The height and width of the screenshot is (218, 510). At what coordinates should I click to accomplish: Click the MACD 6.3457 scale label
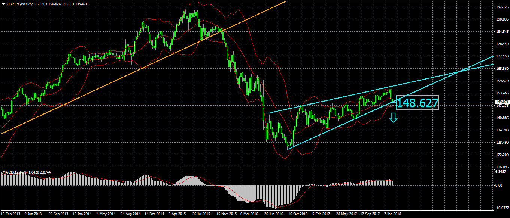(500, 172)
